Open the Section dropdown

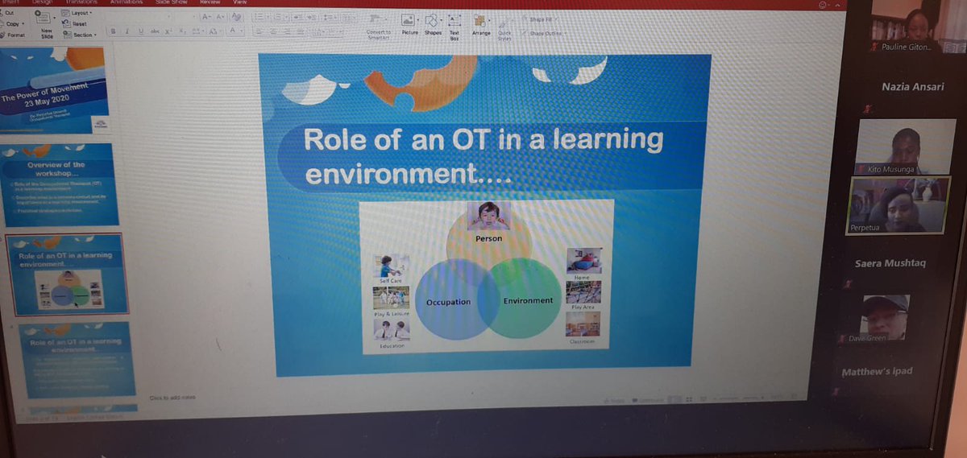tap(80, 35)
